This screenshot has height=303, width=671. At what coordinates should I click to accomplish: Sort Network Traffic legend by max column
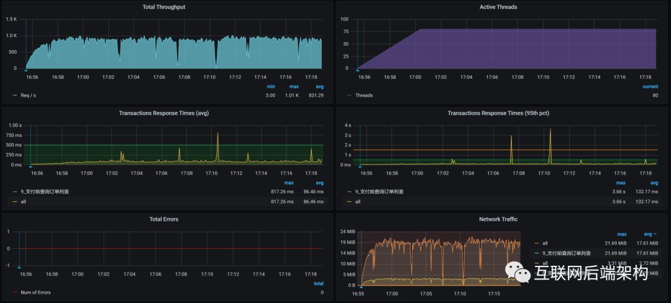tap(622, 234)
